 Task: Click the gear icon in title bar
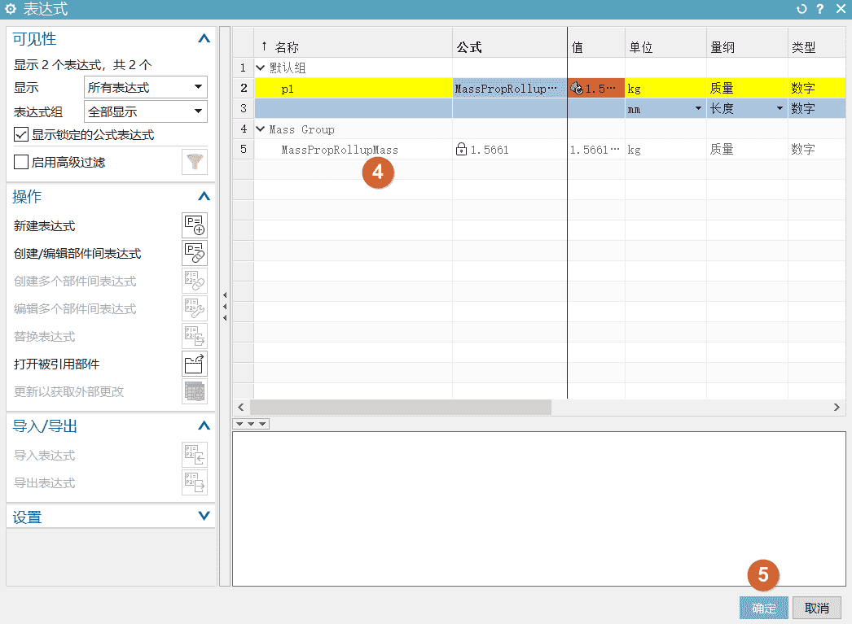click(10, 9)
